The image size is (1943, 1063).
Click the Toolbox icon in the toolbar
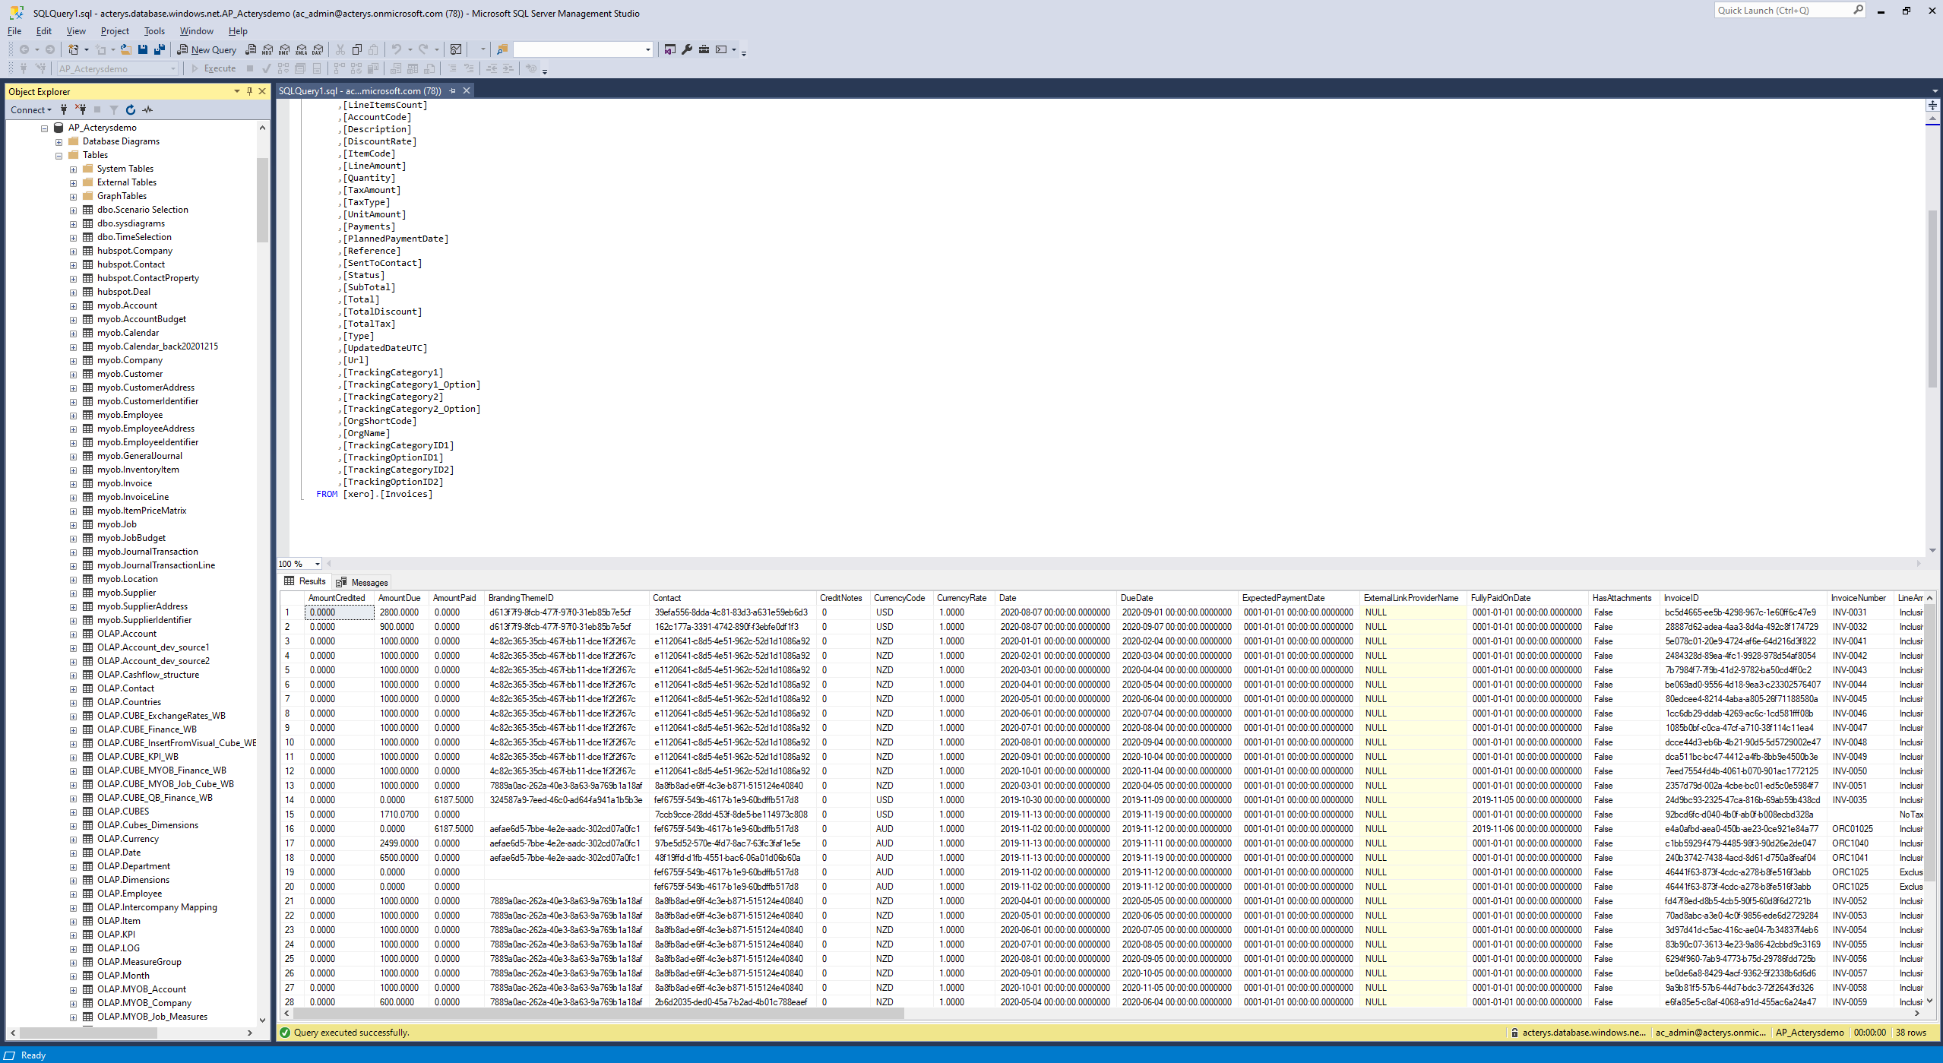704,49
